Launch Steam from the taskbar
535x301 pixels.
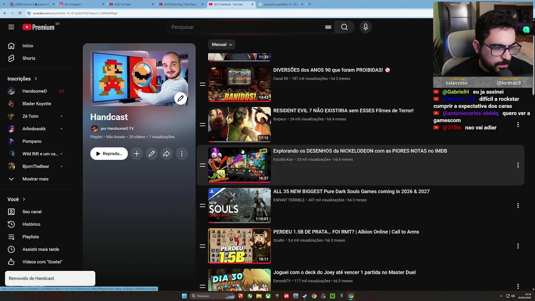[x=305, y=296]
